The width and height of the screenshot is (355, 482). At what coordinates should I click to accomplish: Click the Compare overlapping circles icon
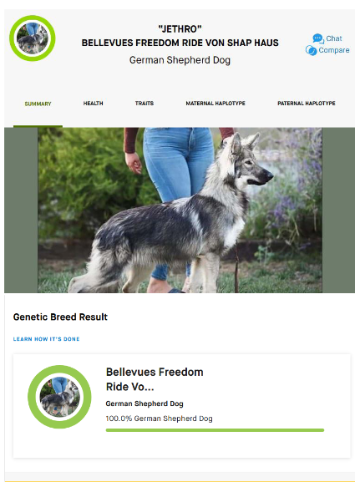pyautogui.click(x=311, y=50)
